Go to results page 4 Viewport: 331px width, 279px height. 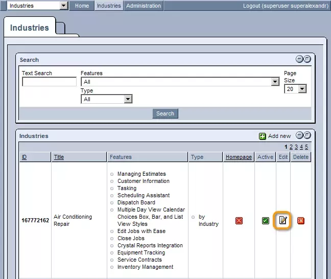tap(301, 147)
